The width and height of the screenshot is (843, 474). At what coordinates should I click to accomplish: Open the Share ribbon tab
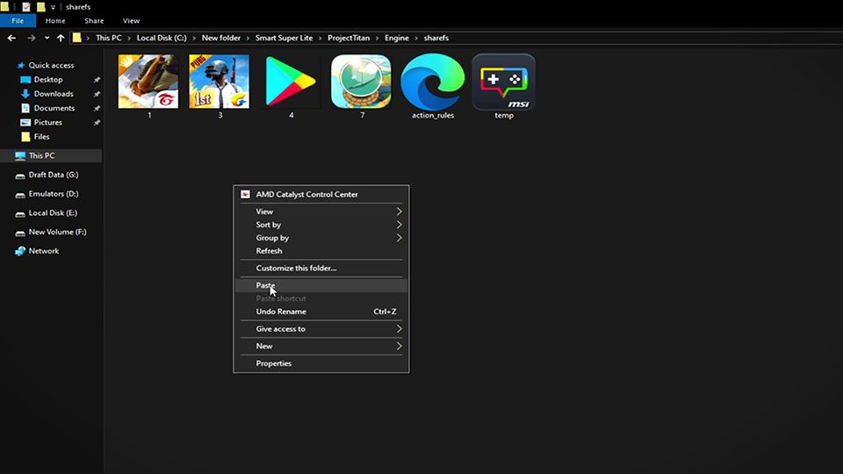click(x=94, y=20)
